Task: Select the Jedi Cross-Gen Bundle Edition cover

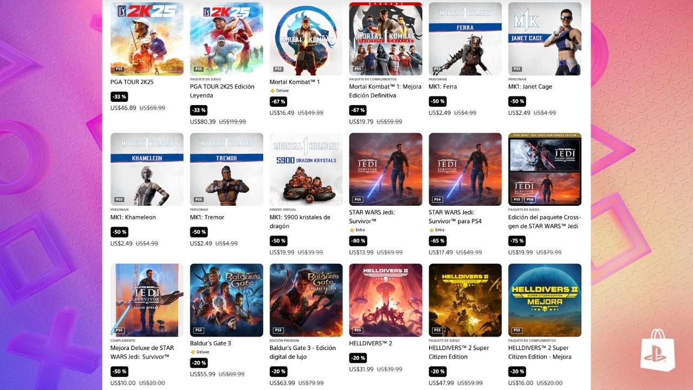Action: (x=545, y=170)
